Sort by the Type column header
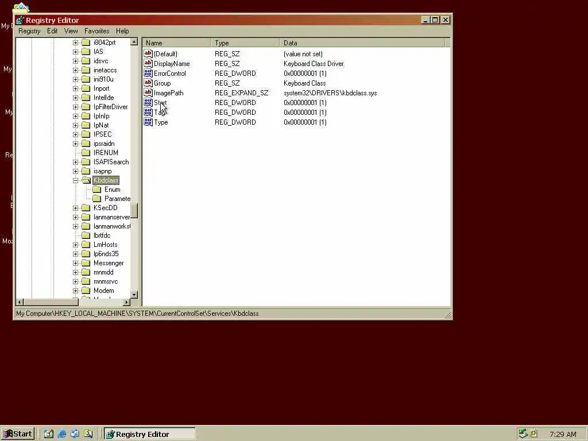588x441 pixels. 245,42
